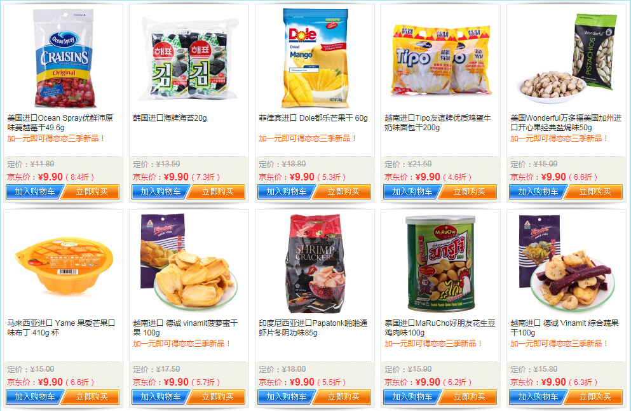Open 韩国进口海牌海苔20g product title link
Screen dimensions: 631x411
(170, 118)
